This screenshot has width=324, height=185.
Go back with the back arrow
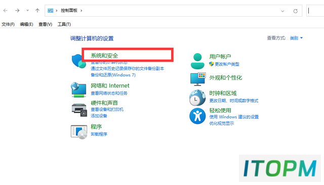(6, 11)
